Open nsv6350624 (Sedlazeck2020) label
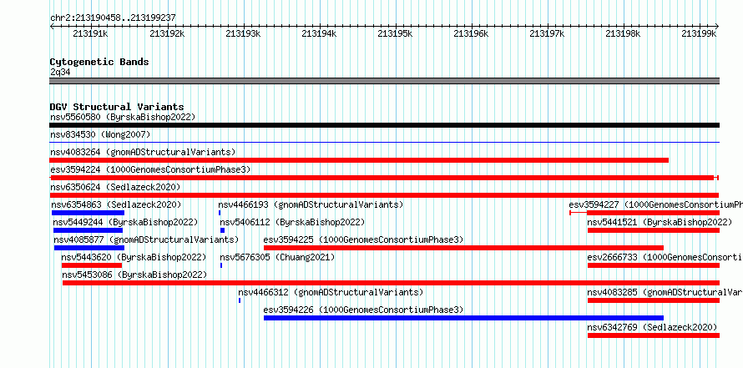Screen dimensions: 743x368 tap(115, 187)
